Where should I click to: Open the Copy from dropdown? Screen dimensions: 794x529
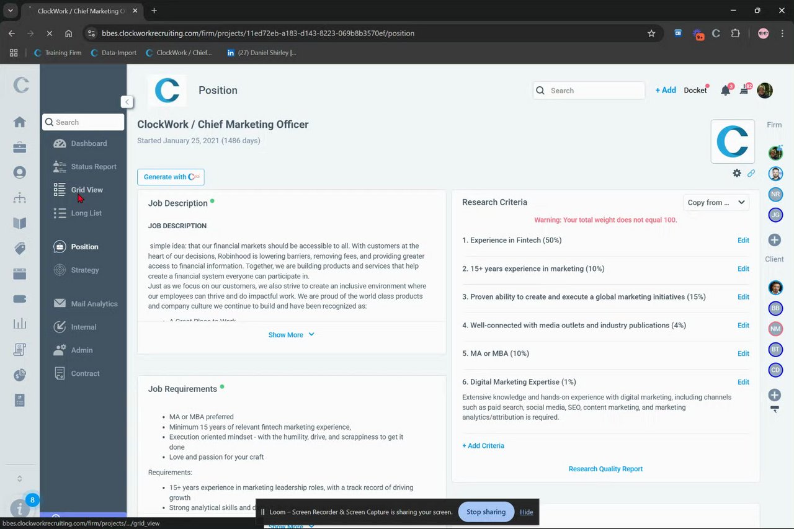pos(716,202)
